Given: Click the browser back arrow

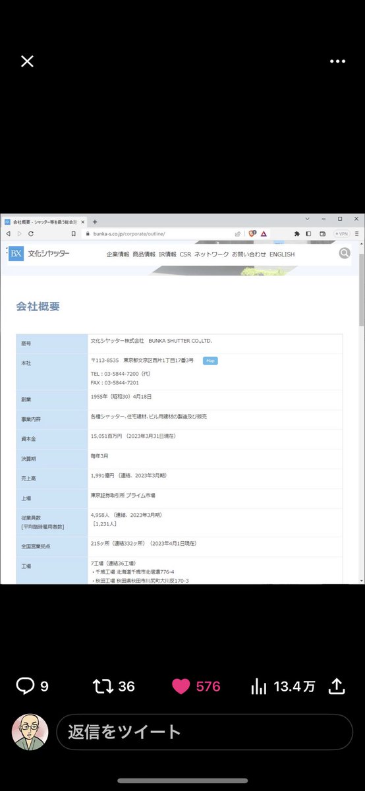Looking at the screenshot, I should coord(8,233).
